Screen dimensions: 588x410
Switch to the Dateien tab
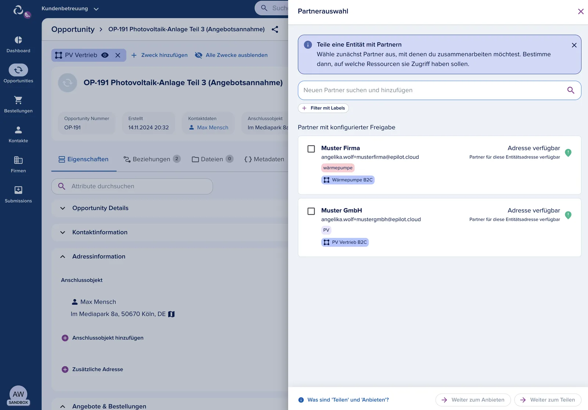point(212,159)
